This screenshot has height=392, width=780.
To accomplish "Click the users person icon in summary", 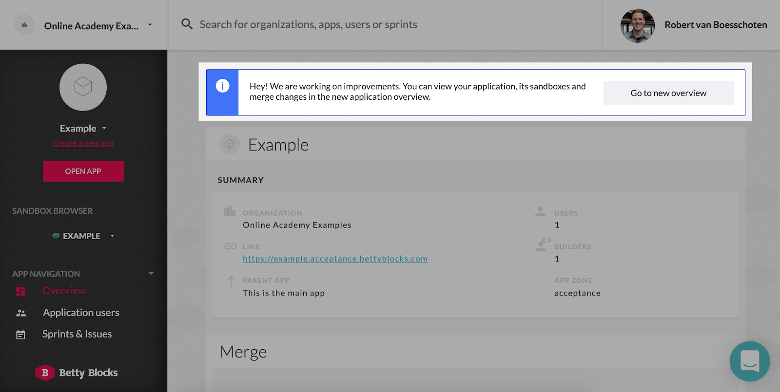I will pos(540,211).
